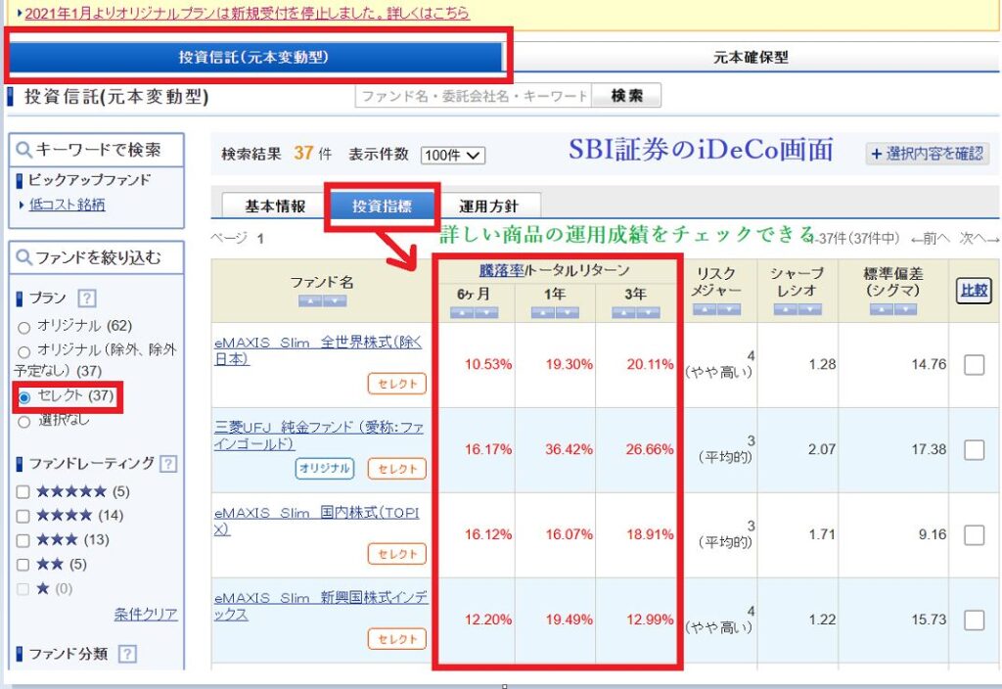The width and height of the screenshot is (1002, 689).
Task: Open the 元本確保型 tab
Action: click(751, 58)
